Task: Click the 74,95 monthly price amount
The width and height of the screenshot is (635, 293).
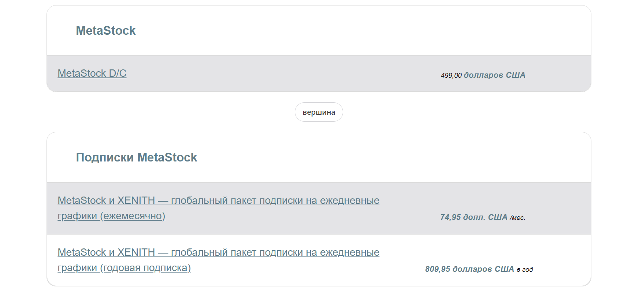Action: click(x=450, y=217)
